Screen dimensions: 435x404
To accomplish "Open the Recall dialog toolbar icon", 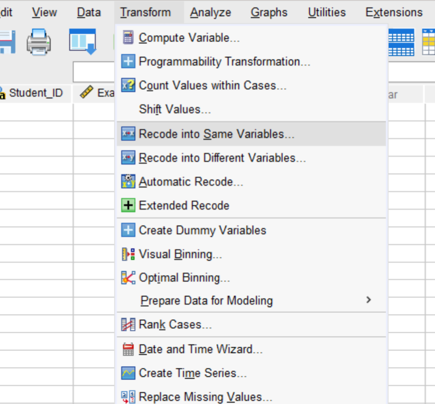I will (x=83, y=42).
